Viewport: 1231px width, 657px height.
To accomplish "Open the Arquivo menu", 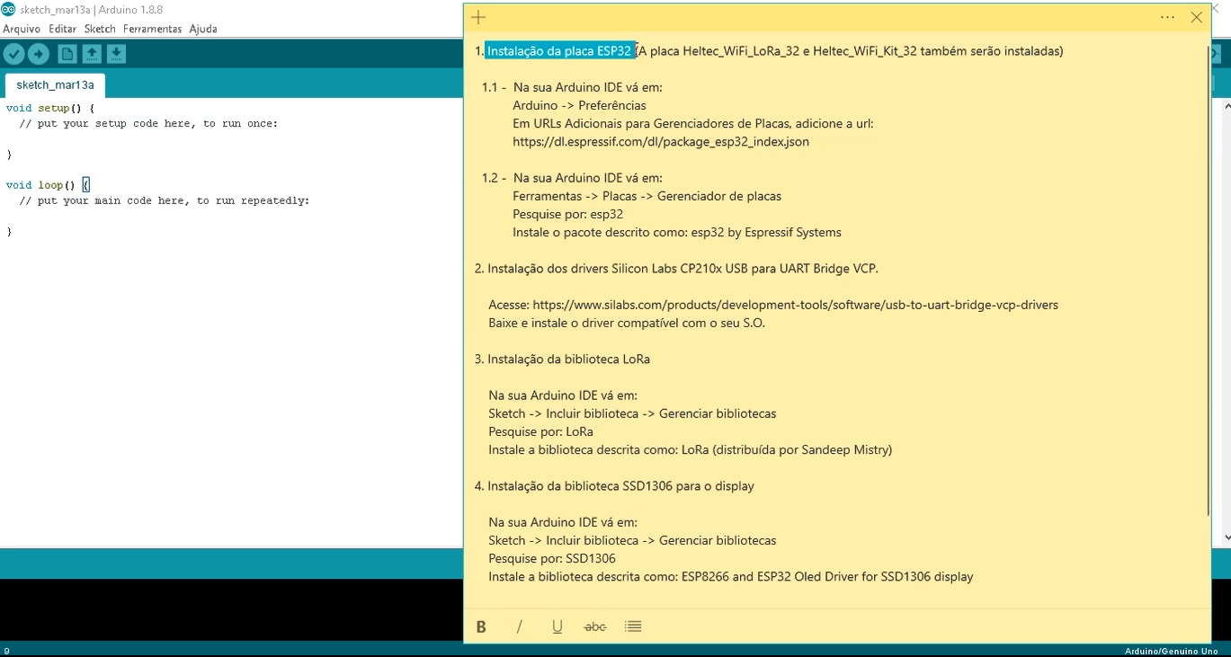I will click(21, 29).
